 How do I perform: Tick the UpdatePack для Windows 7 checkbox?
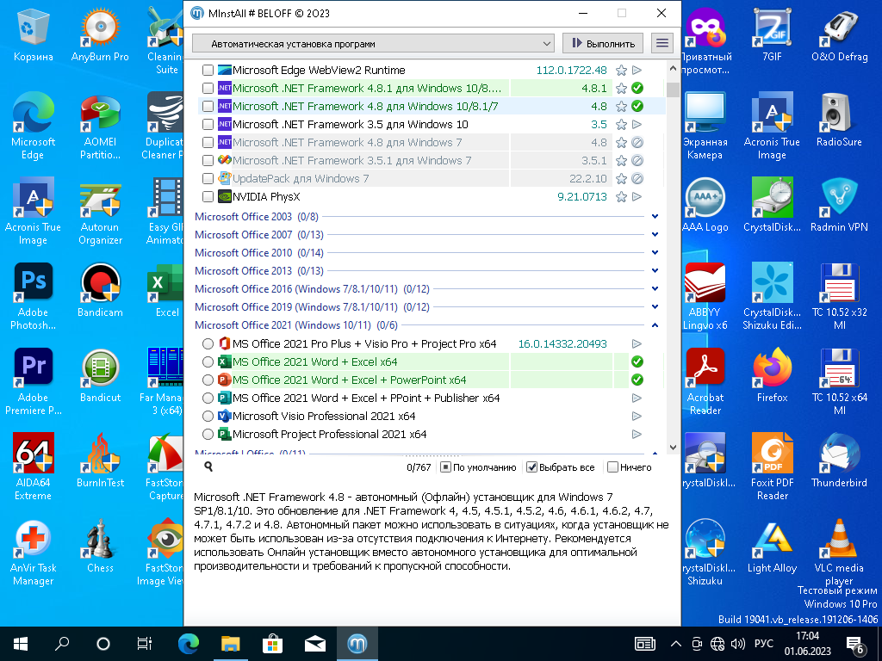tap(208, 179)
